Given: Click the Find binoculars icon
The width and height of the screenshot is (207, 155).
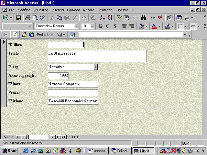Looking at the screenshot, I should 143,18.
